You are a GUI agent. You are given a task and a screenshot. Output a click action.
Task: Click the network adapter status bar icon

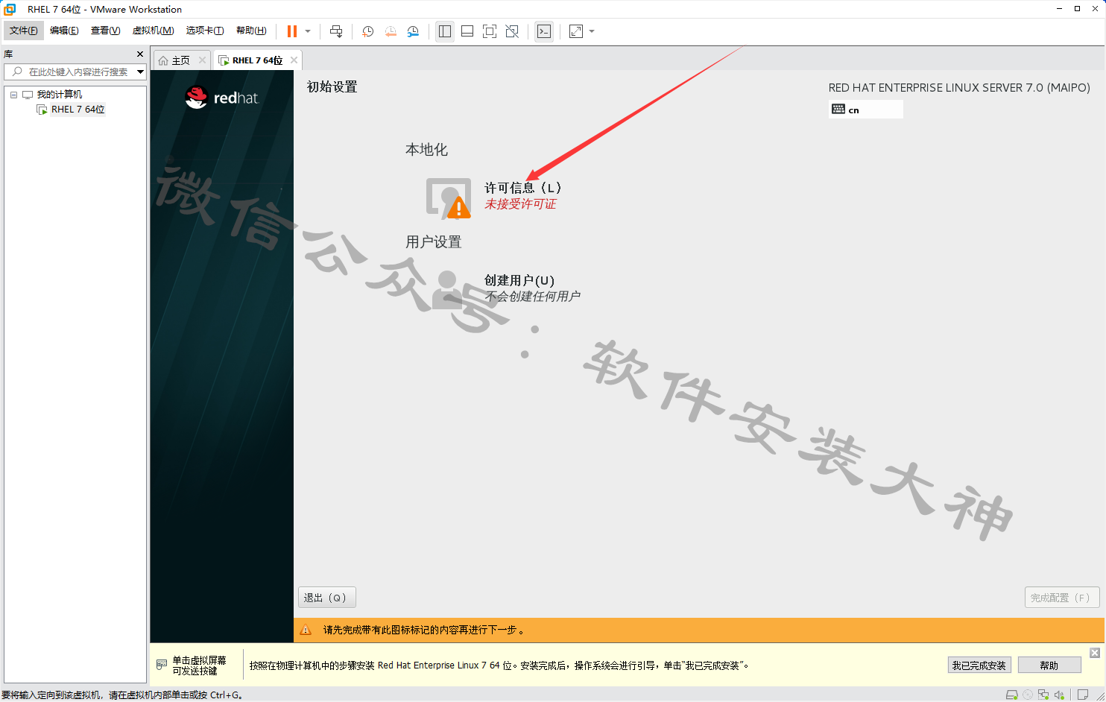click(1043, 695)
